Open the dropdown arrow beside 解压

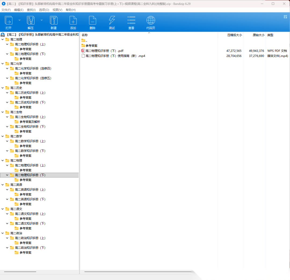tap(42, 20)
